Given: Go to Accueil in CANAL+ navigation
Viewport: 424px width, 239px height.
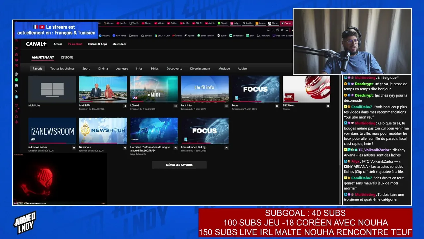Looking at the screenshot, I should click(x=58, y=44).
